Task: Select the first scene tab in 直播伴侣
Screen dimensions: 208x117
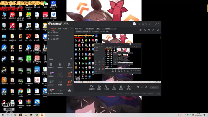Action: click(53, 29)
